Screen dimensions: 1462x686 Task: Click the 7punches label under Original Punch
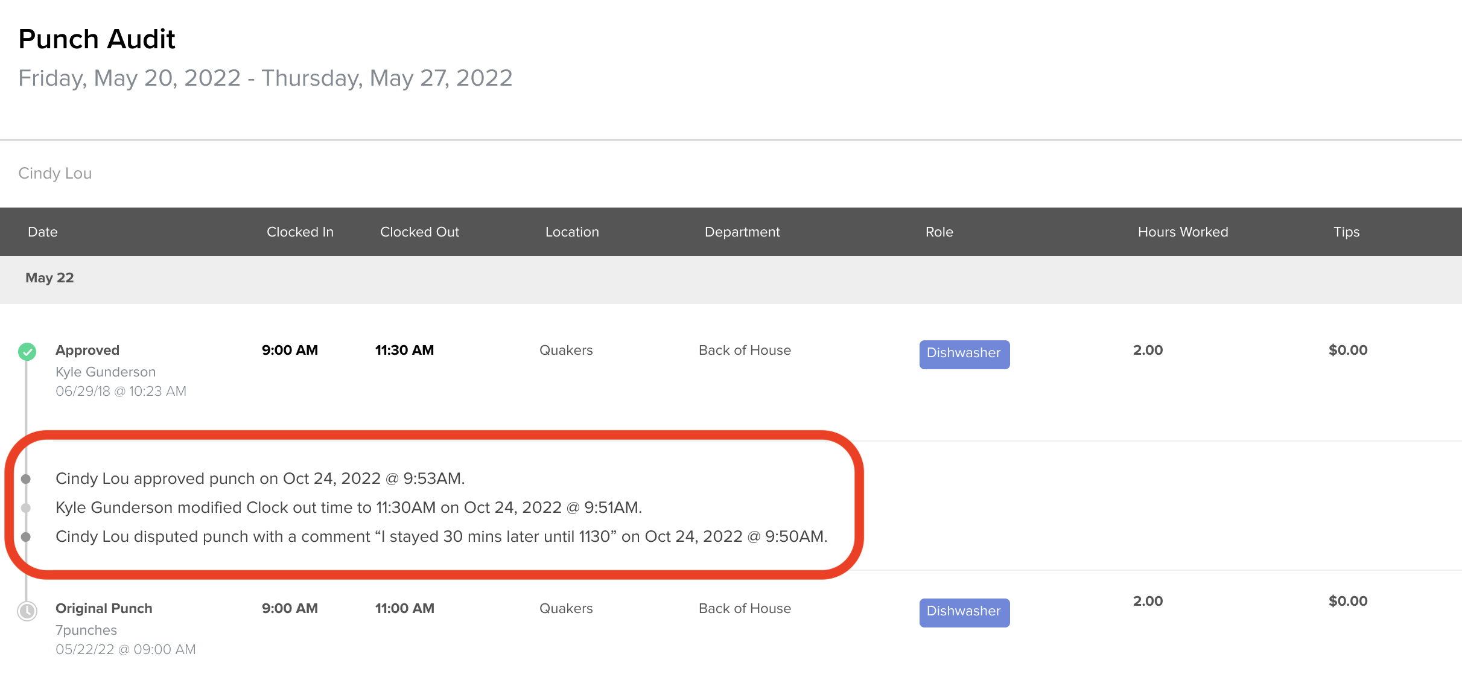[86, 630]
